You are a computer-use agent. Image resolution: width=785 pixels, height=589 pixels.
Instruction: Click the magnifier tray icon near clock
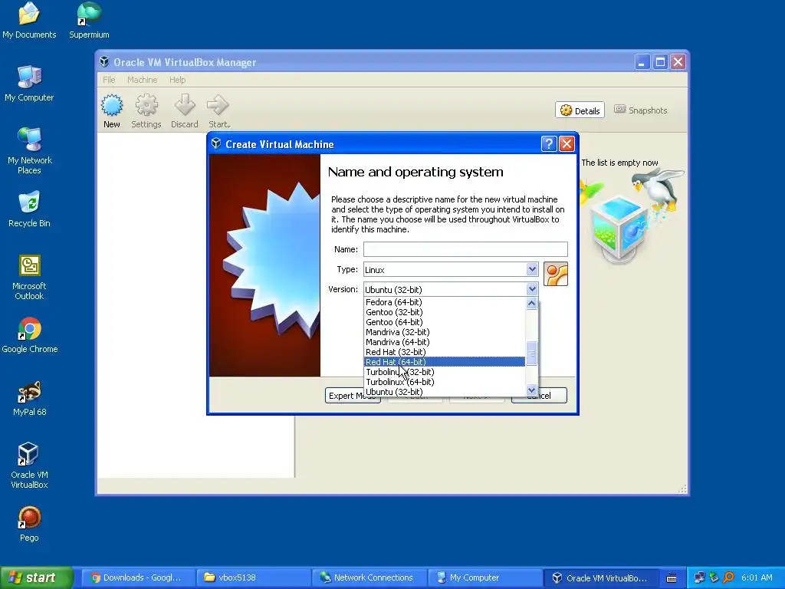pyautogui.click(x=728, y=578)
